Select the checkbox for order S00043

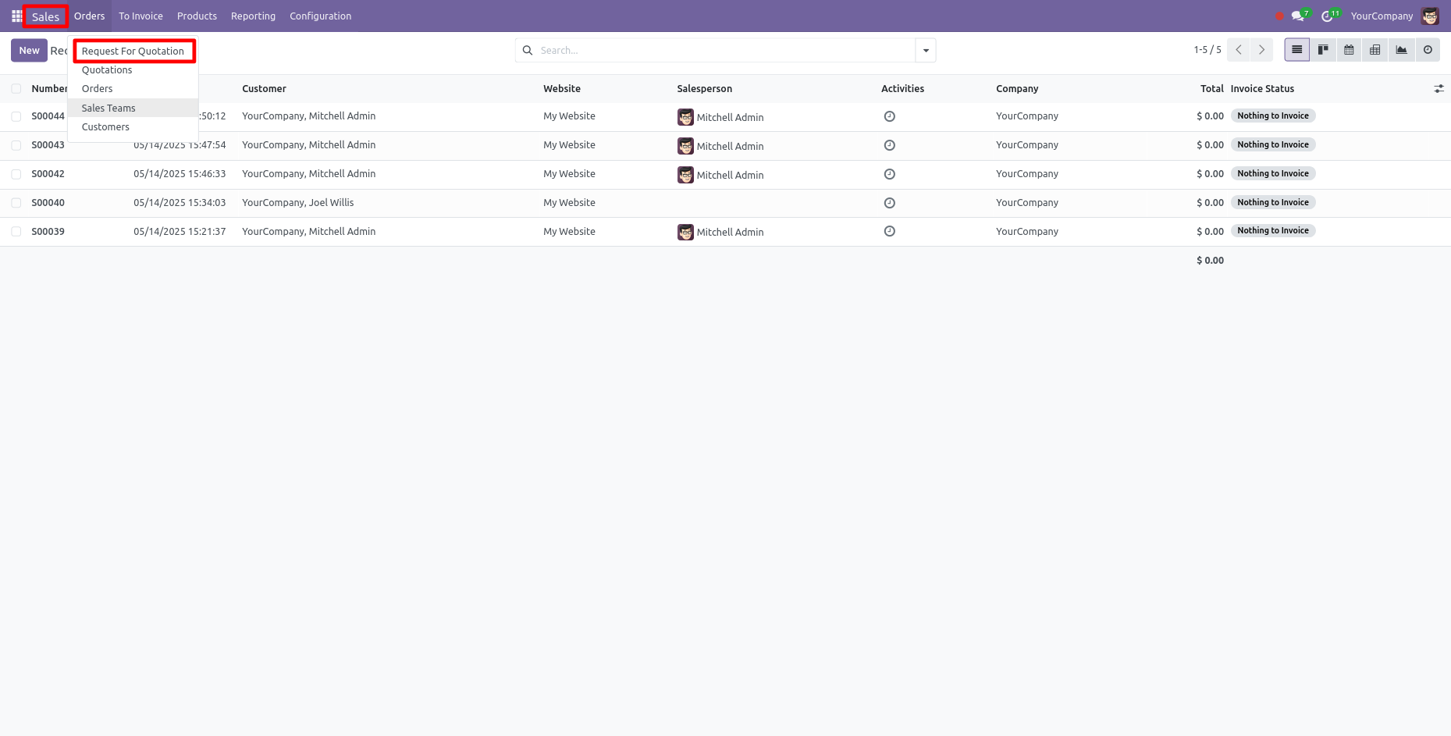[x=16, y=145]
